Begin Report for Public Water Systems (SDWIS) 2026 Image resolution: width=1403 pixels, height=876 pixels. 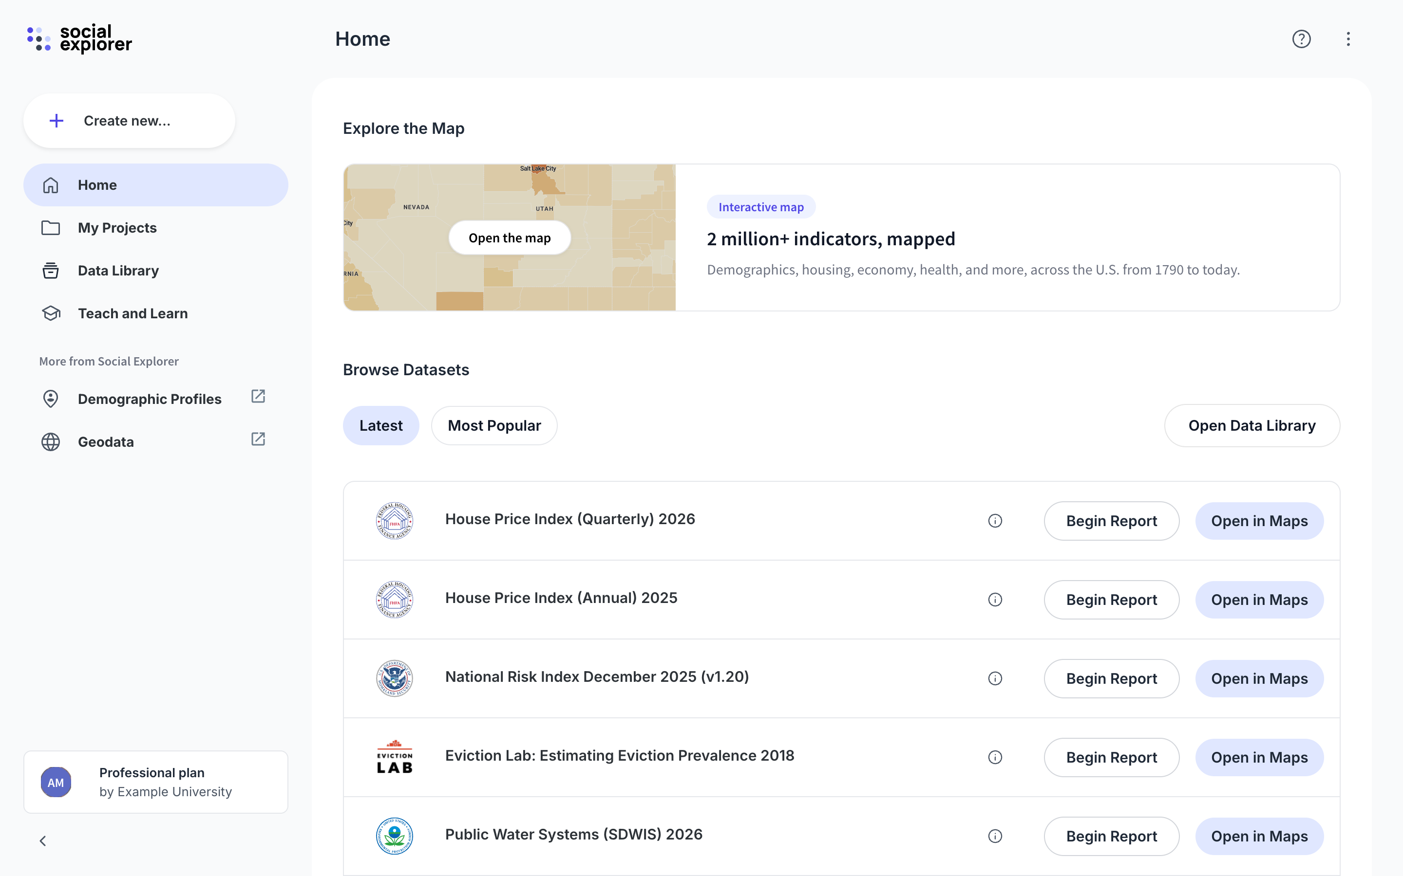click(x=1111, y=836)
